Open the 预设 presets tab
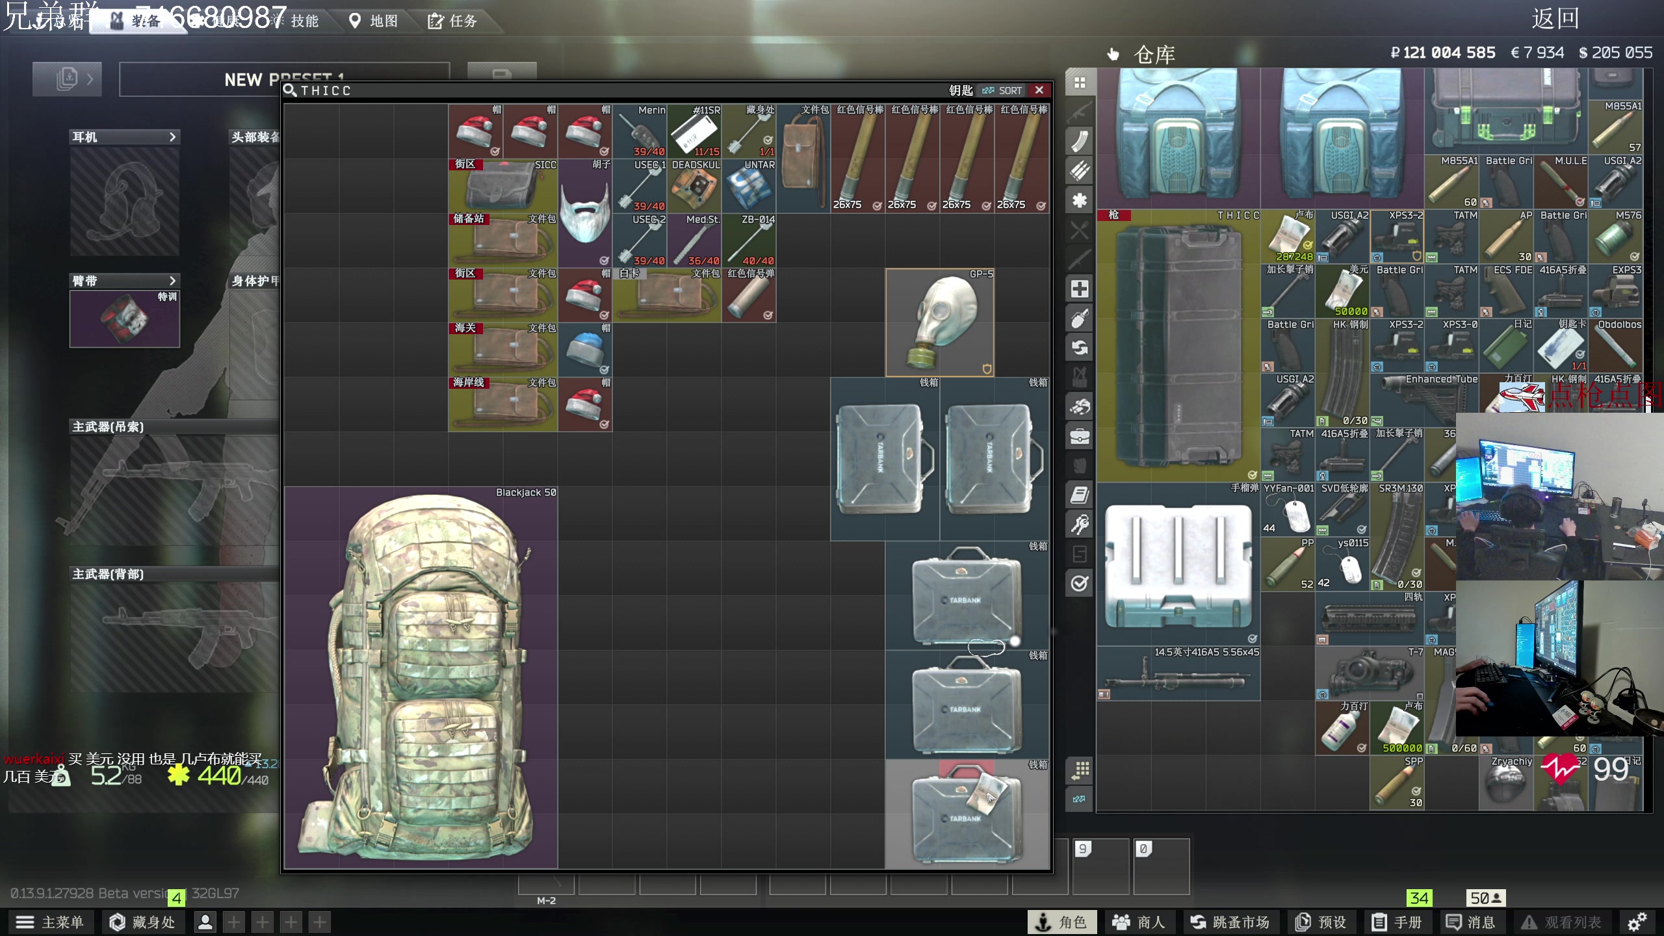1664x936 pixels. tap(1321, 922)
